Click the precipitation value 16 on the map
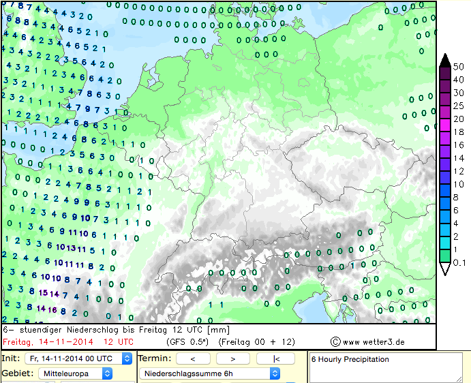Viewport: 471px width, 383px height. pos(52,309)
